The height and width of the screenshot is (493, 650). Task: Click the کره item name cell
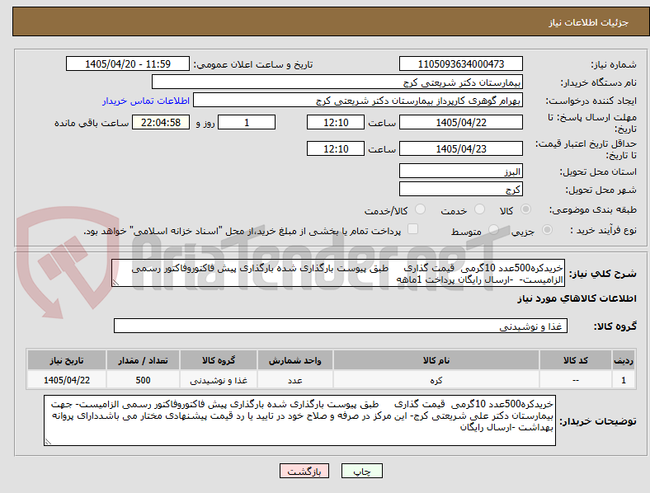(x=436, y=380)
